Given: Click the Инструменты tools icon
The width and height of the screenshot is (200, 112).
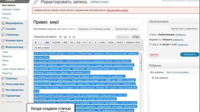Looking at the screenshot, I should (3, 90).
